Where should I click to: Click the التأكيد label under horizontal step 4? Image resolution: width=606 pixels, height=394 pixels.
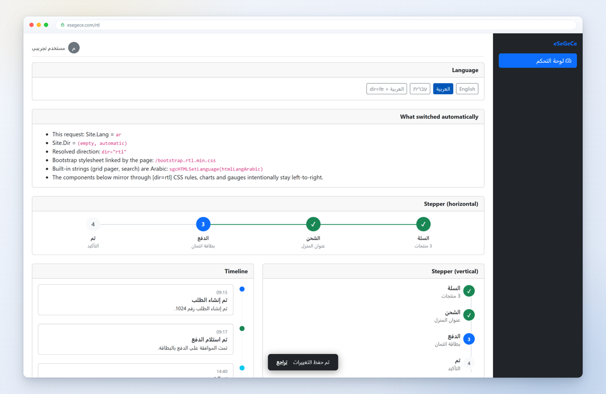point(93,246)
